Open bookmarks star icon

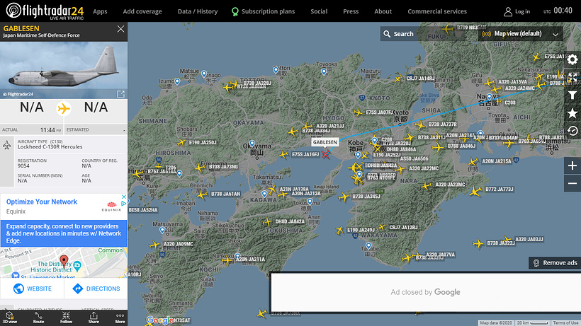(x=572, y=113)
